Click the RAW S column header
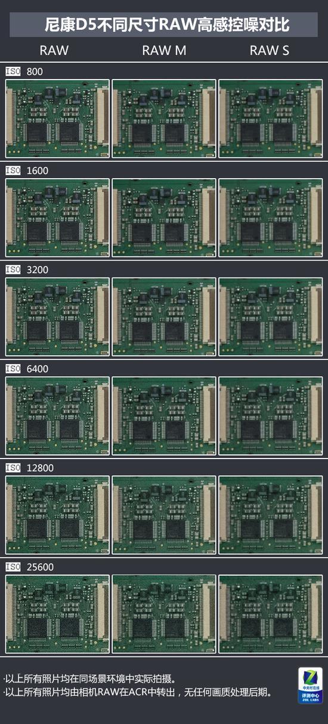Image resolution: width=328 pixels, height=724 pixels. [x=270, y=51]
